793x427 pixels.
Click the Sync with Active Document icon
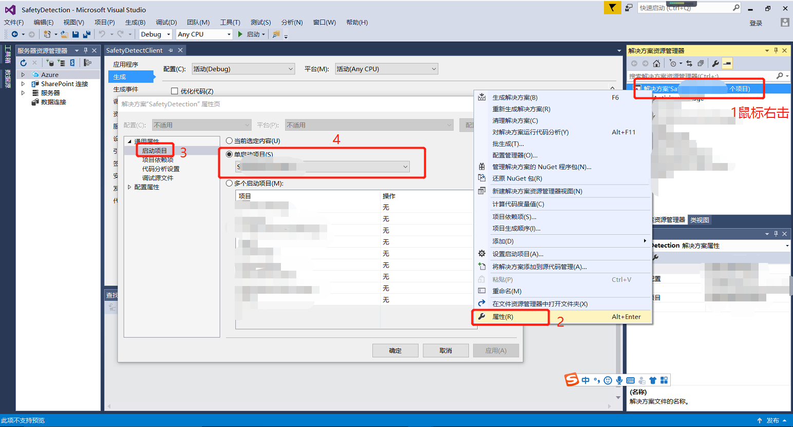(x=689, y=64)
